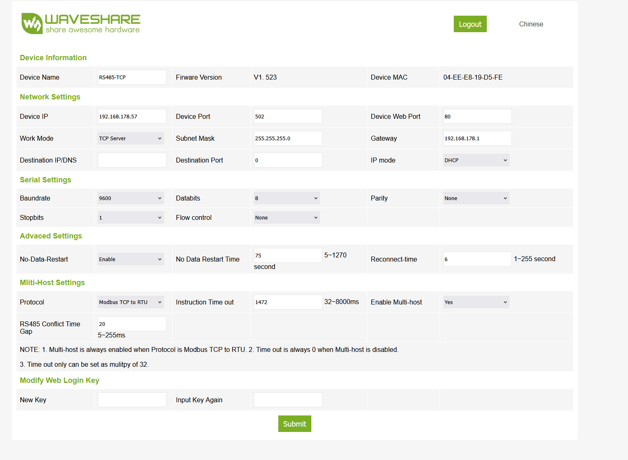This screenshot has height=460, width=628.
Task: Open the No-Data-Restart dropdown
Action: [131, 259]
